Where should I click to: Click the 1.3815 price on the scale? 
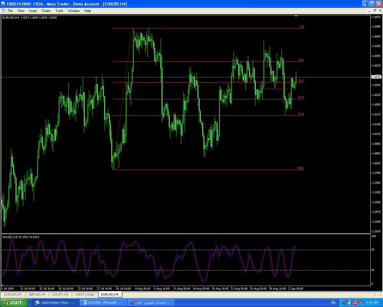click(376, 231)
